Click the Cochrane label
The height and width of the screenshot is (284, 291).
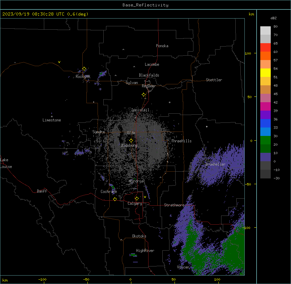coord(109,192)
